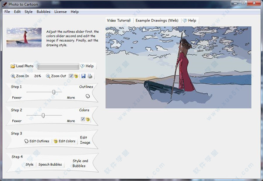Open the Style menu
Screen dimensions: 263x181
28,12
